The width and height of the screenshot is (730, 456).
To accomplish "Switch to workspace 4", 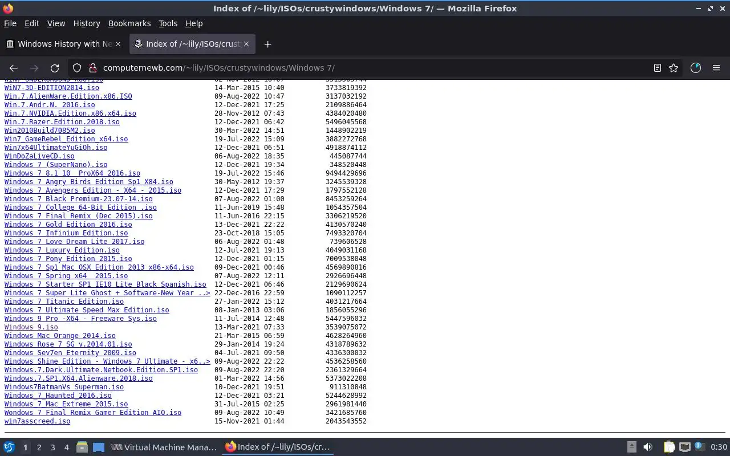I will [x=66, y=447].
